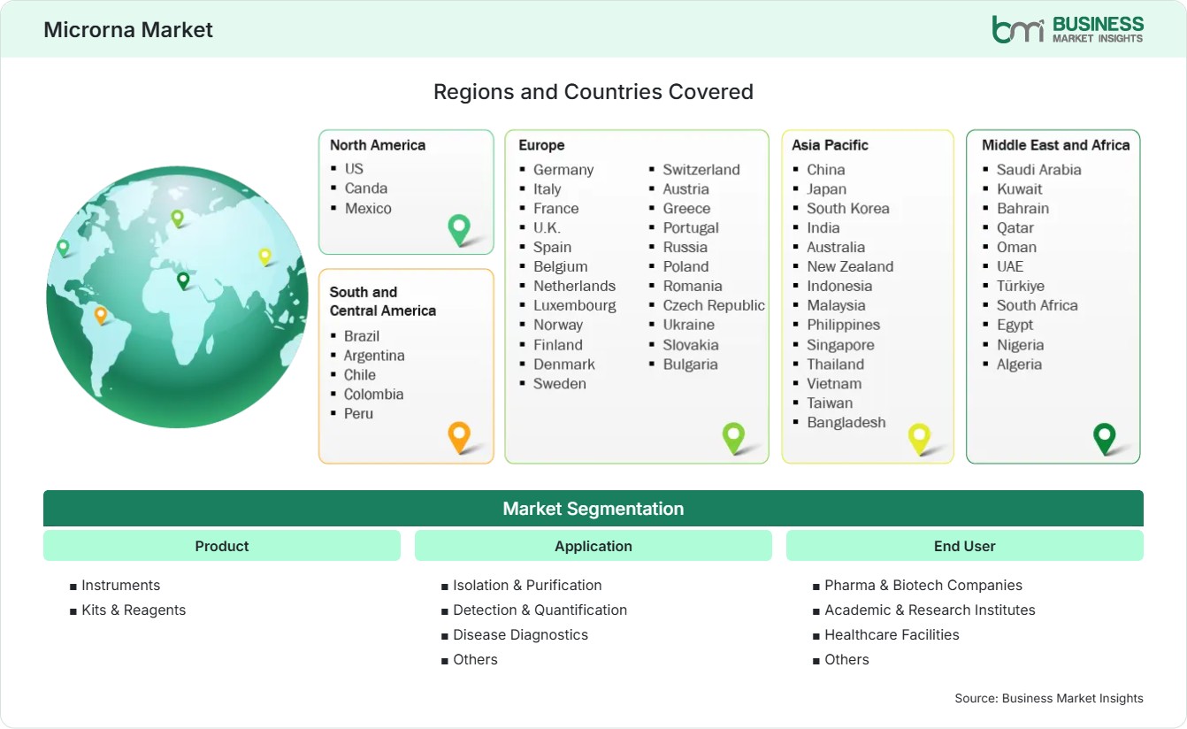Click the Europe region heading
Image resolution: width=1187 pixels, height=729 pixels.
541,145
